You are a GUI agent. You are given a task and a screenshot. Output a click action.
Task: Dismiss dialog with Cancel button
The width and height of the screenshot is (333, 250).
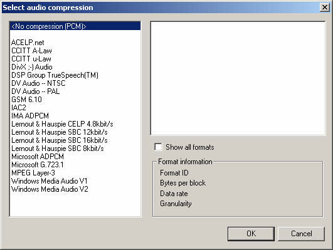coord(302,234)
